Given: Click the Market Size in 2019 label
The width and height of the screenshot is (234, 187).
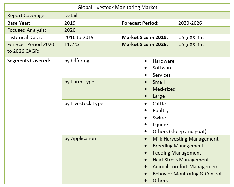Looking at the screenshot, I should click(145, 37).
